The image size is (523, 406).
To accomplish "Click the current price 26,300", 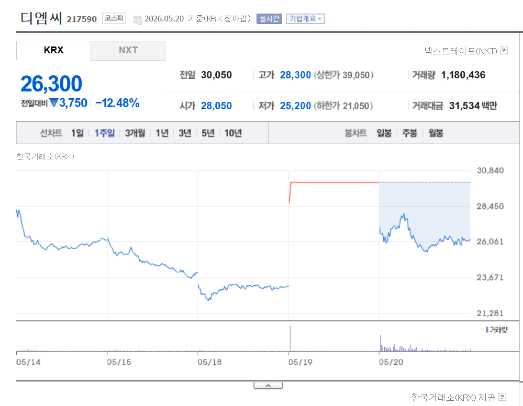I will tap(51, 83).
